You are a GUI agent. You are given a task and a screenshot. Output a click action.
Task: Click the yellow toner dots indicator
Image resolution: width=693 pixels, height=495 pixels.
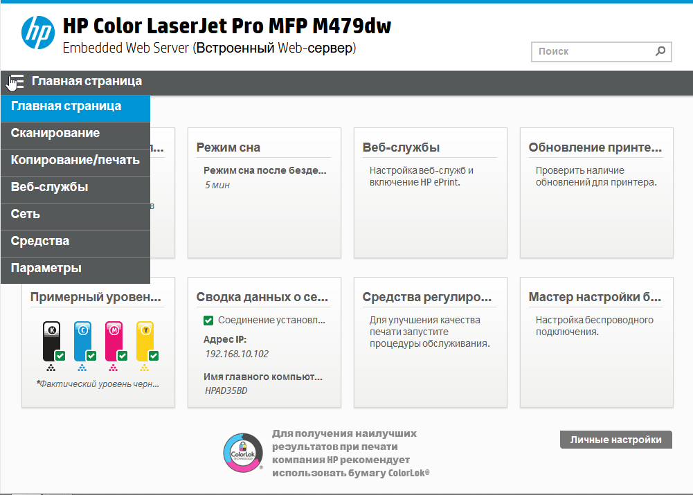(x=145, y=368)
